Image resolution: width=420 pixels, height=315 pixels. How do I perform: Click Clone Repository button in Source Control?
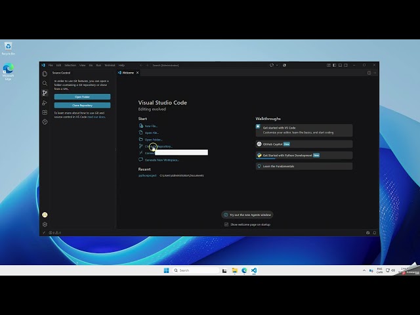coord(82,105)
